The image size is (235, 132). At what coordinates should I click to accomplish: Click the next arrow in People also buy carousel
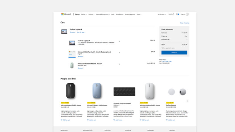pos(187,101)
